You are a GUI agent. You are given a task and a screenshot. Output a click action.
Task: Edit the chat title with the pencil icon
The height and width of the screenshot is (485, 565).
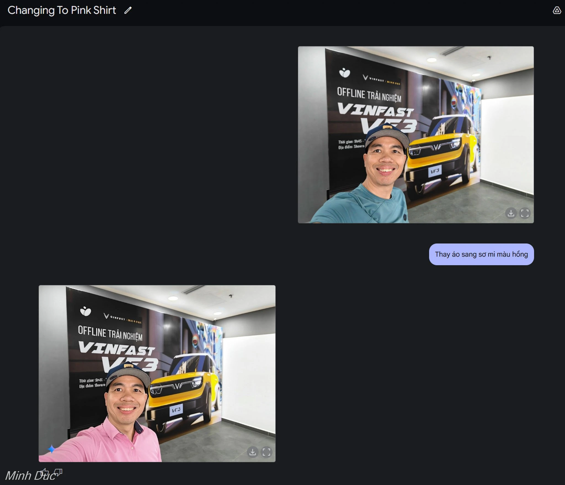[128, 10]
